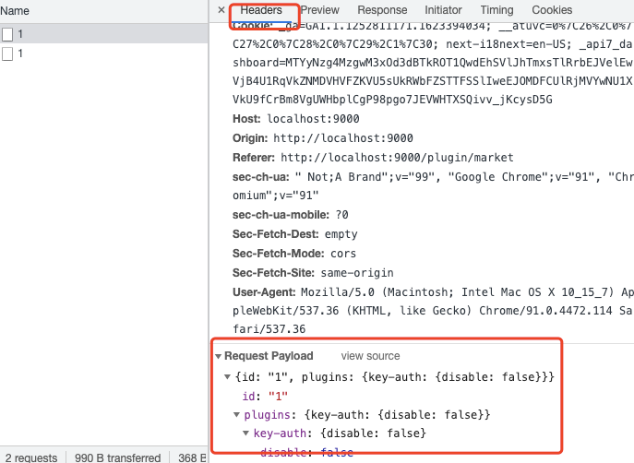Viewport: 634px width, 463px height.
Task: Click the Sec-Fetch-Dest value empty
Action: [341, 234]
